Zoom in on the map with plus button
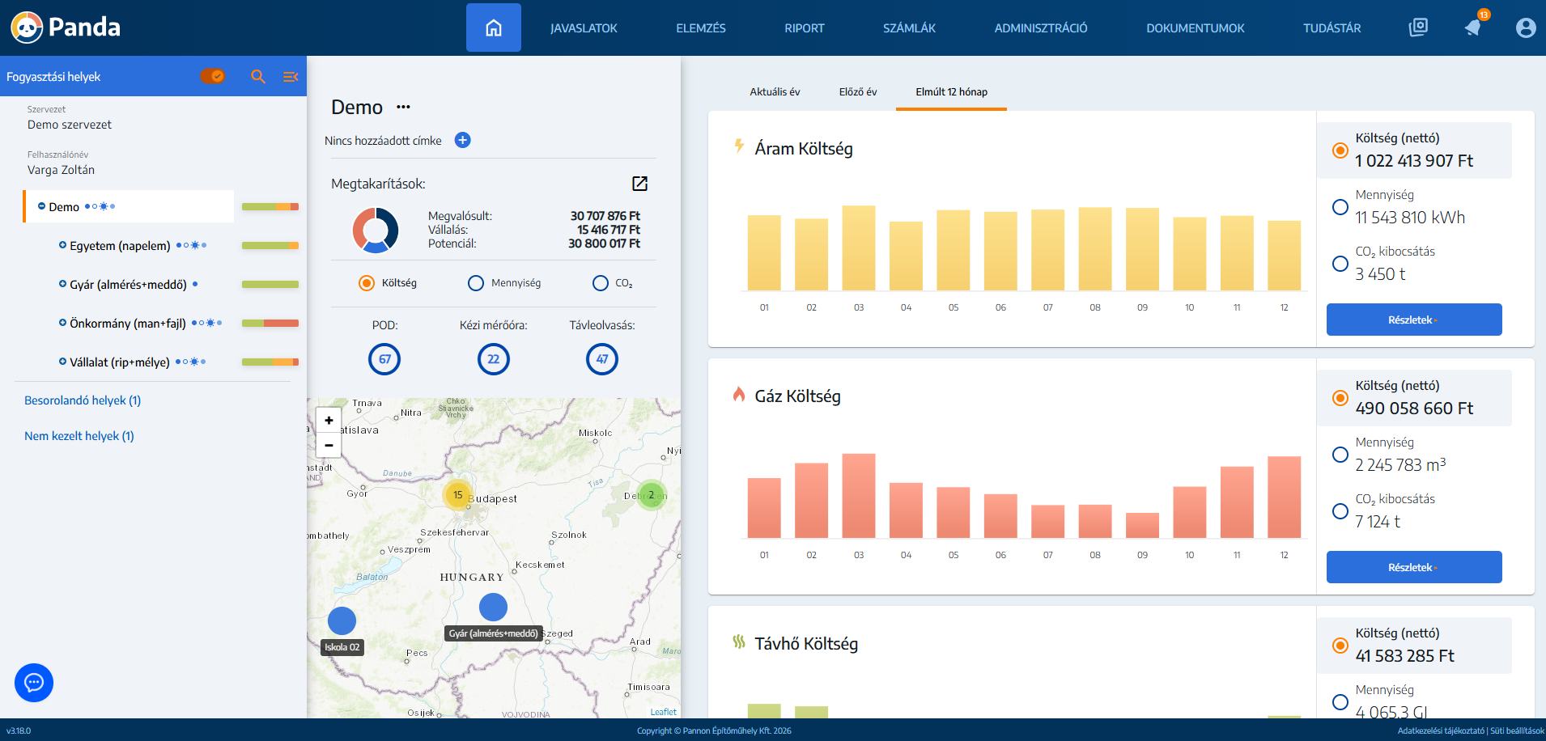Viewport: 1546px width, 741px height. 329,420
